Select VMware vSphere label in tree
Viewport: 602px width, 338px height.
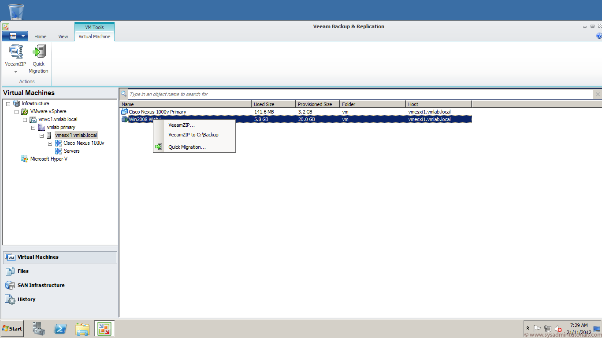pyautogui.click(x=48, y=111)
